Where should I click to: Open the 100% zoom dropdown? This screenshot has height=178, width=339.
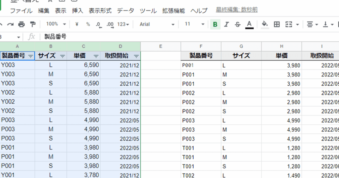tap(56, 24)
